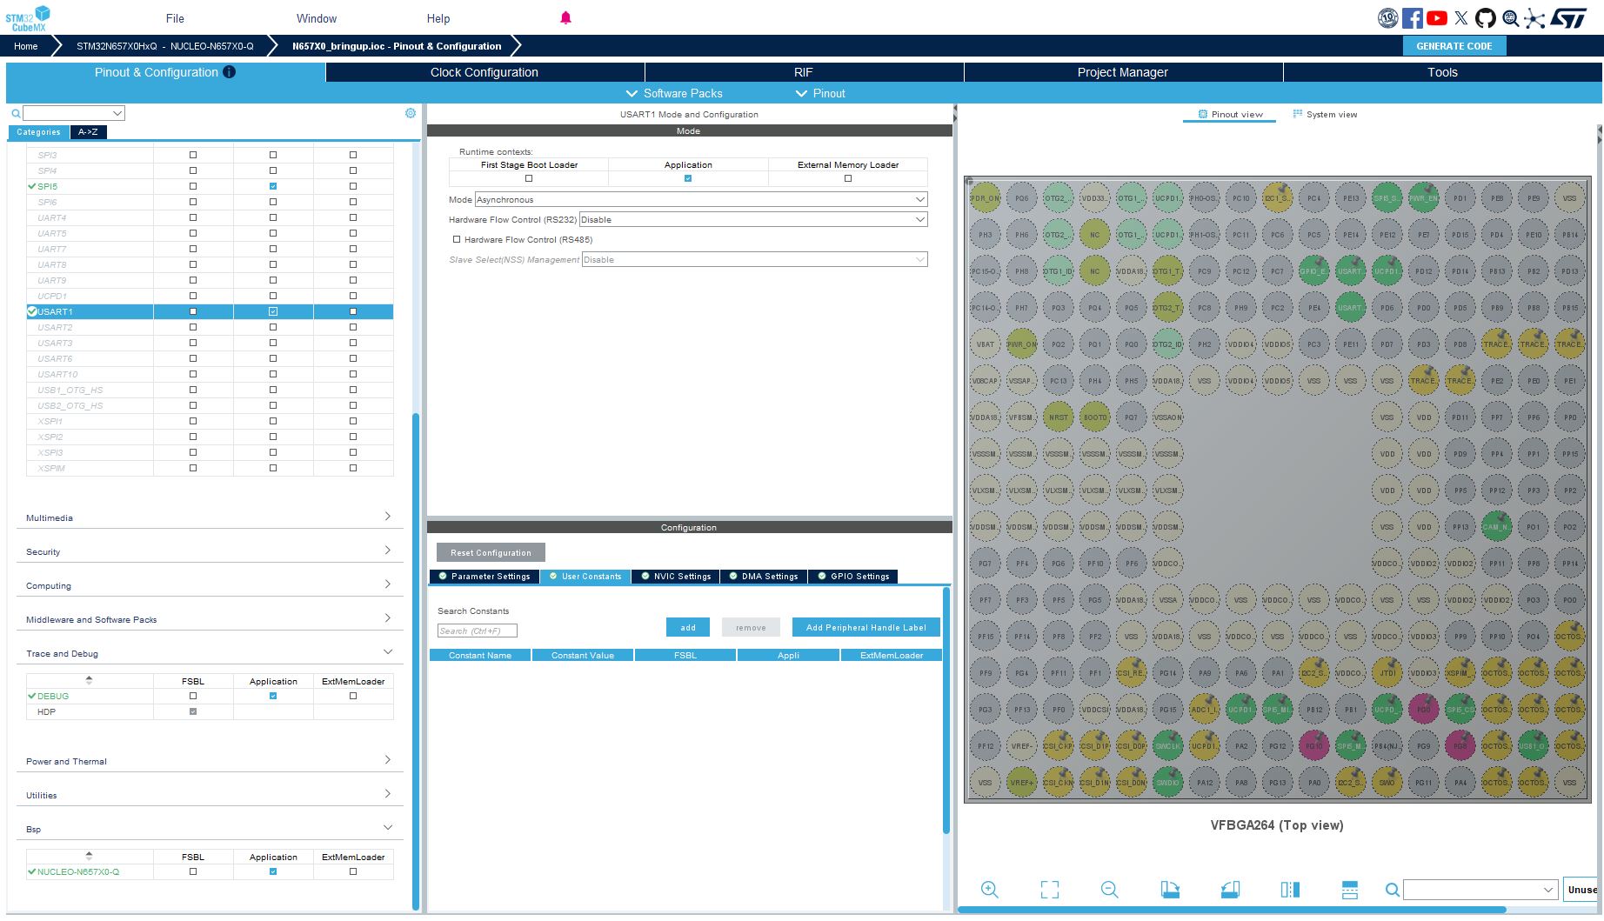Open the USART1 Mode dropdown
Screen dimensions: 1604x921
(700, 199)
